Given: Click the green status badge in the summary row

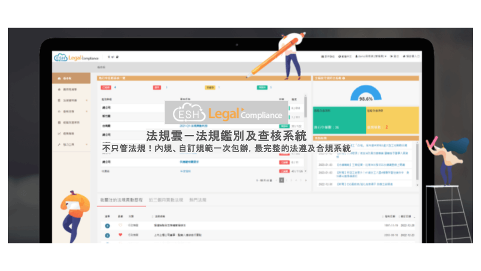Looking at the screenshot, I should coord(262,87).
